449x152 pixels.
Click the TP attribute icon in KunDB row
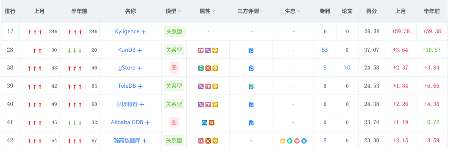click(201, 50)
